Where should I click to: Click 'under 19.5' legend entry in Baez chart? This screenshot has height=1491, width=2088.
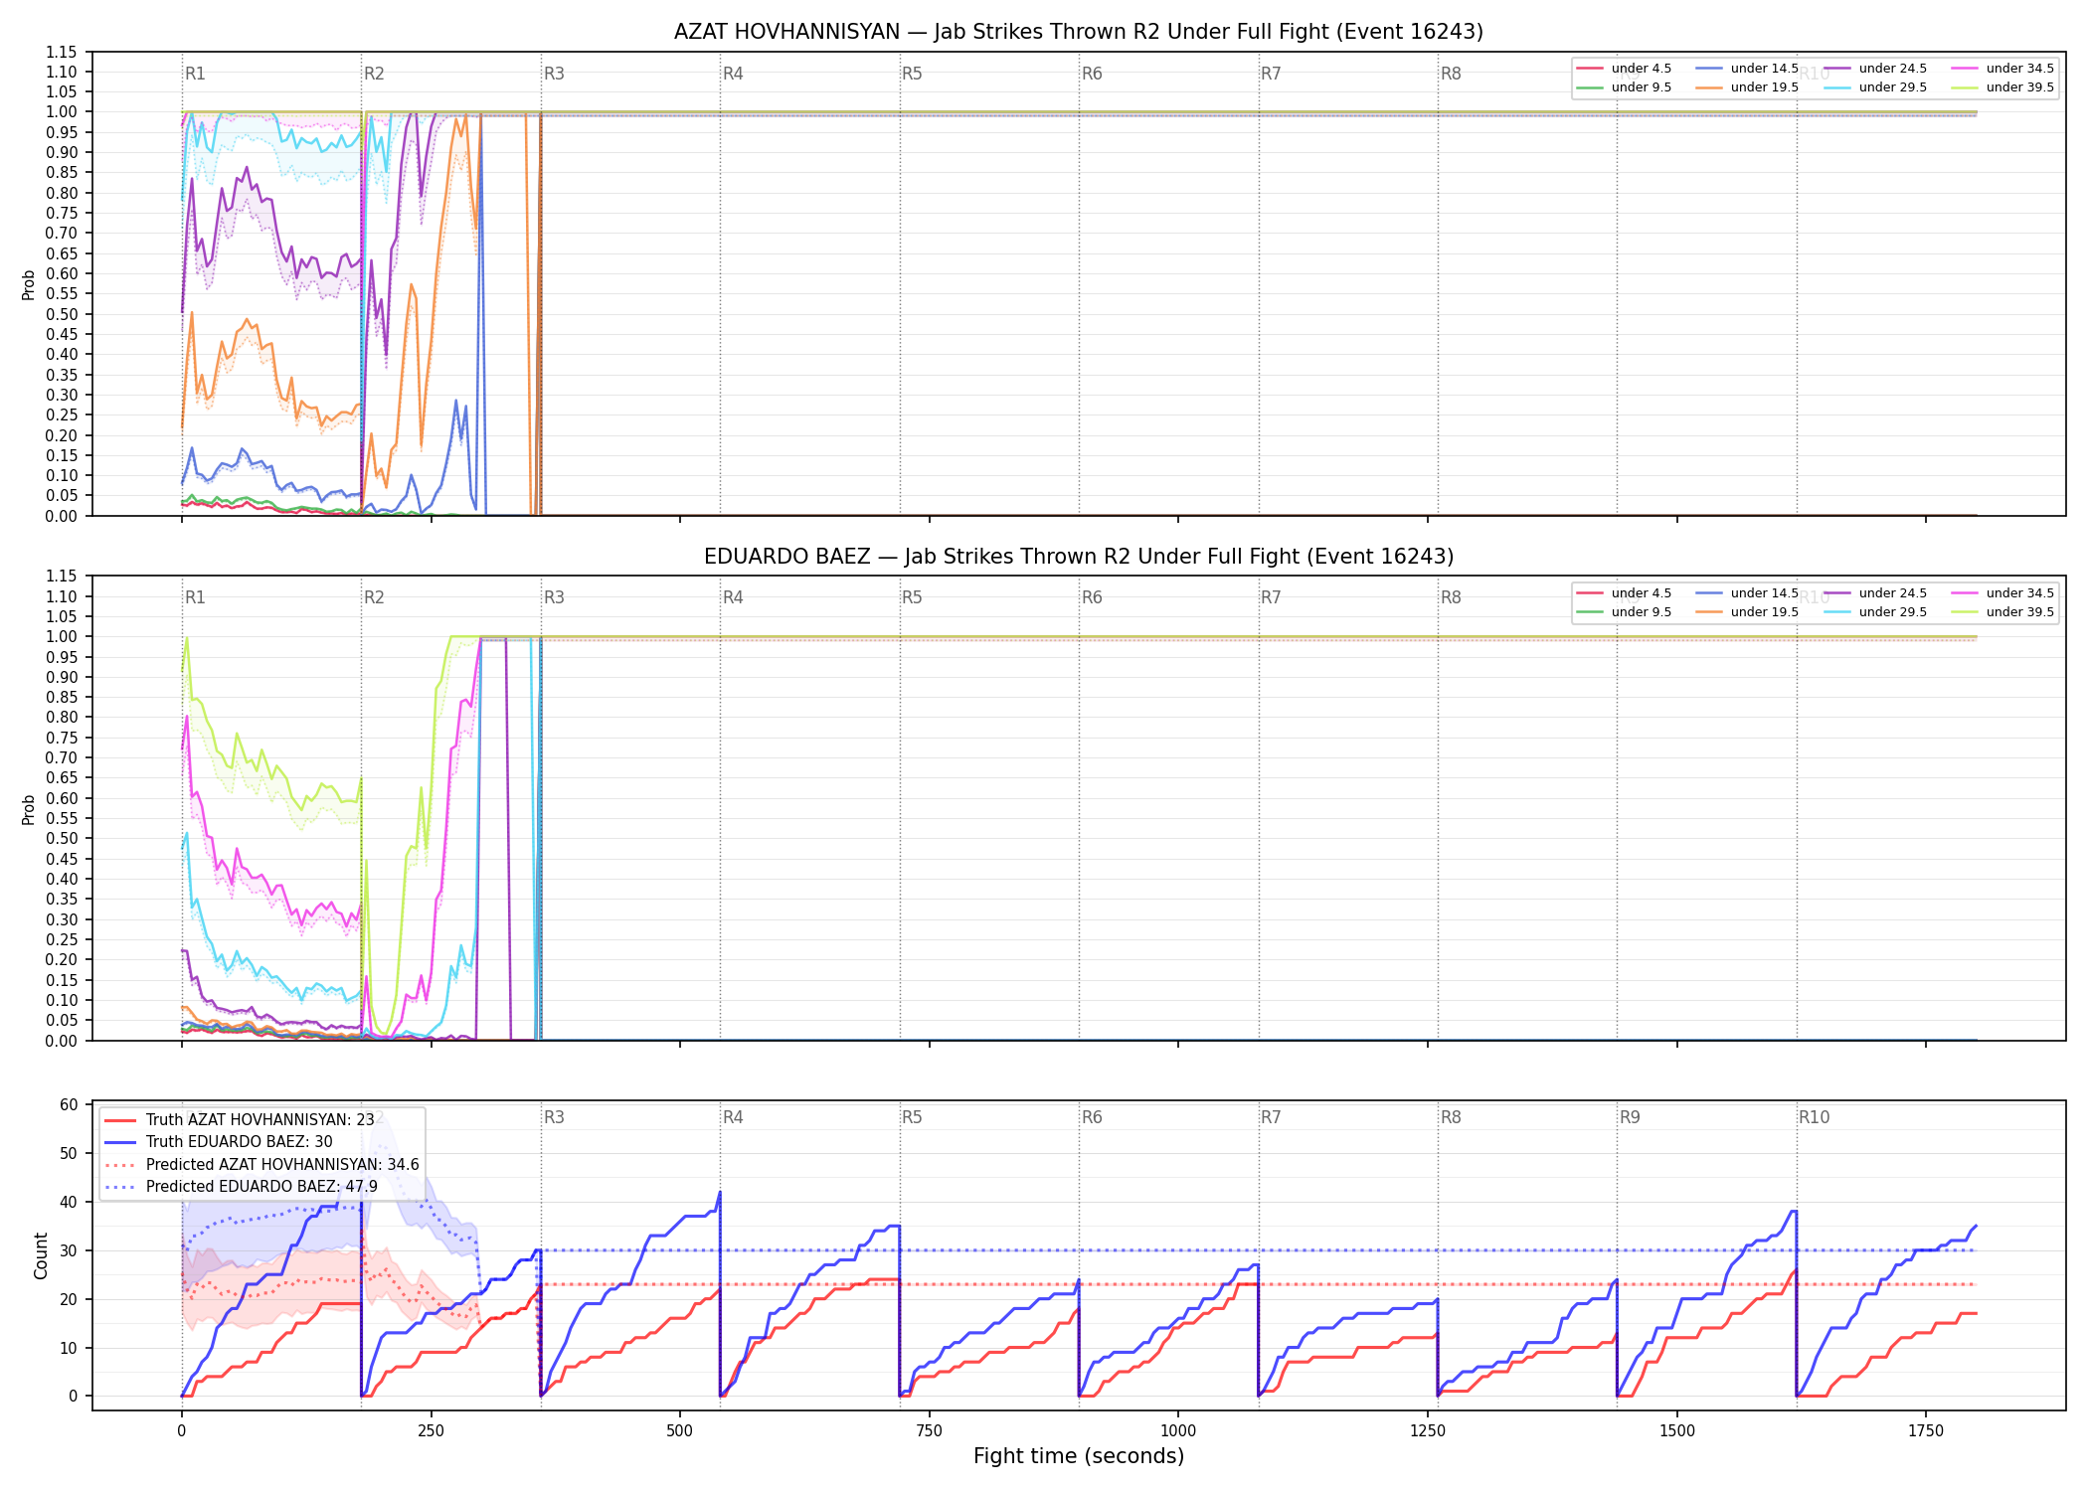tap(1748, 612)
